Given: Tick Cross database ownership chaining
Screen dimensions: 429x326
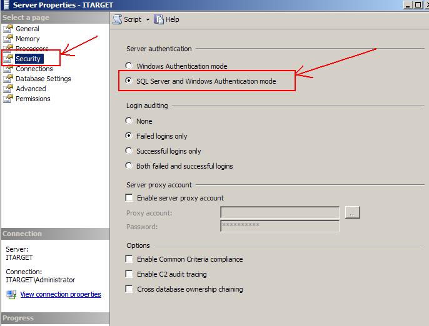Looking at the screenshot, I should coord(129,289).
